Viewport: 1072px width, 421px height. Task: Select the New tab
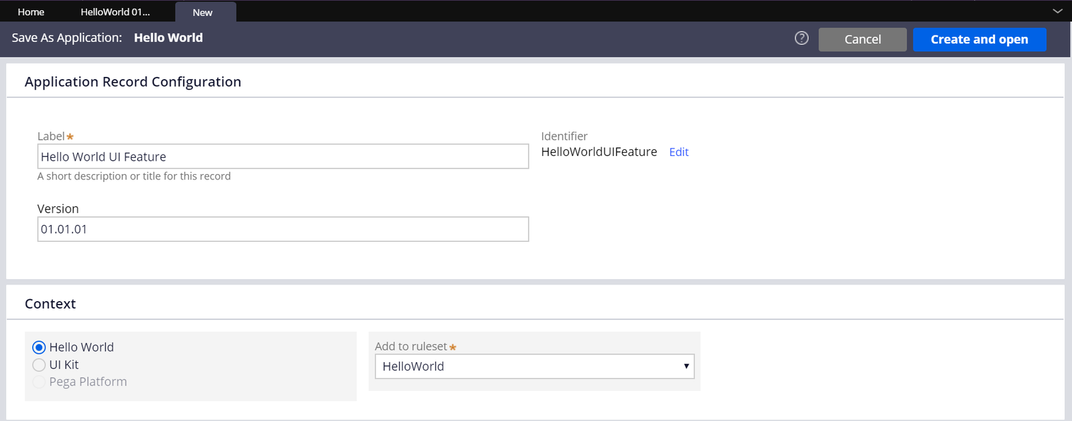(202, 12)
